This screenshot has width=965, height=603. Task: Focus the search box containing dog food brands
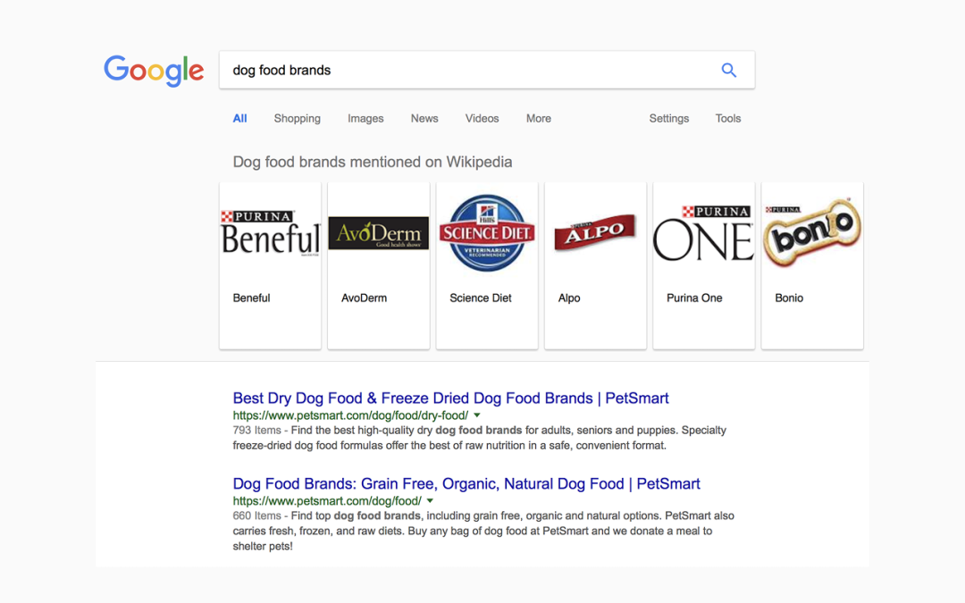[x=487, y=71]
